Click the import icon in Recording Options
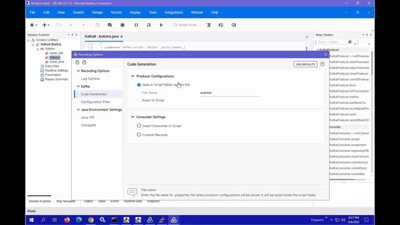The image size is (400, 225). point(77,62)
